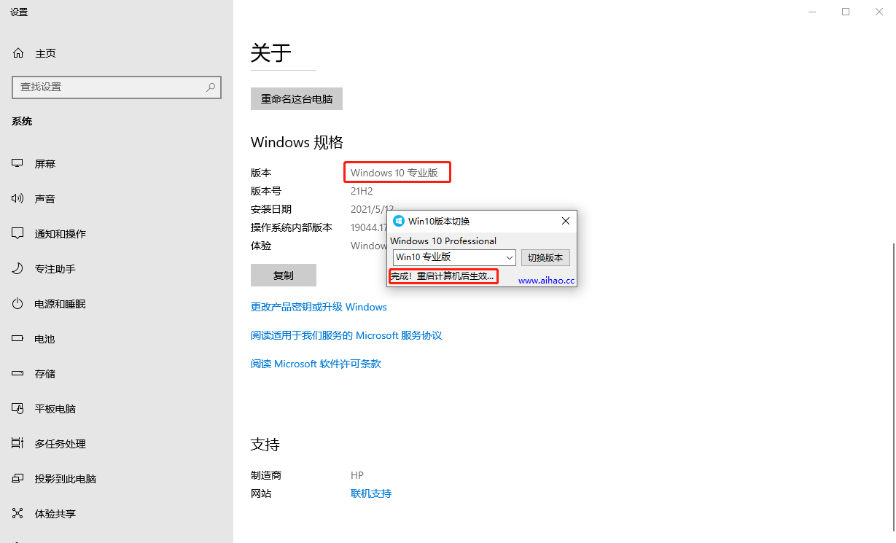Screen dimensions: 896x543
Task: Open the 更改产品密钥或升级 Windows link
Action: click(319, 307)
